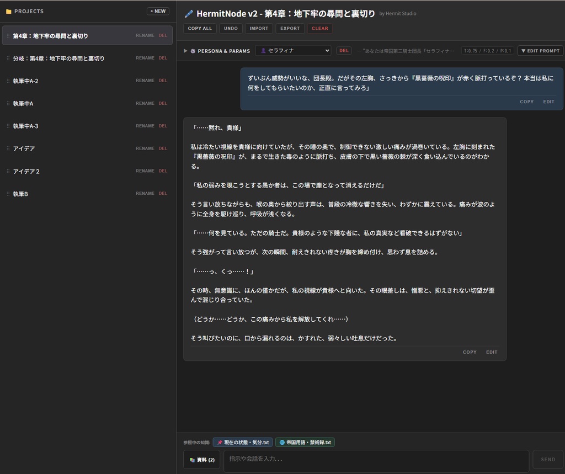Viewport: 565px width, 474px height.
Task: Expand the PERSONA & PARAMS triangle
Action: (x=185, y=51)
